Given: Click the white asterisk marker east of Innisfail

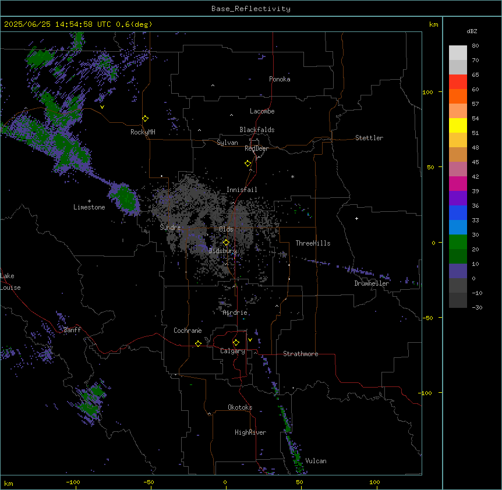Looking at the screenshot, I should point(292,176).
